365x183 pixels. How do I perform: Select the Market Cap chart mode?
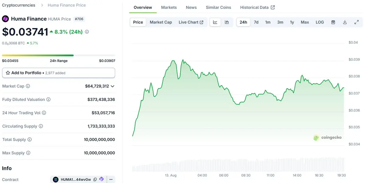click(x=161, y=22)
